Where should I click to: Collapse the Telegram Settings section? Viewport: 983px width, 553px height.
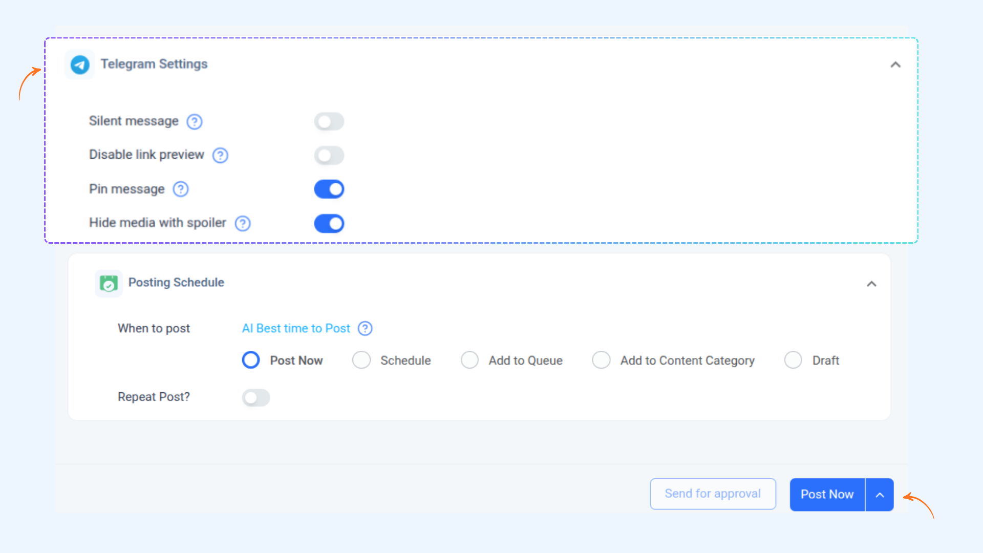(x=895, y=65)
